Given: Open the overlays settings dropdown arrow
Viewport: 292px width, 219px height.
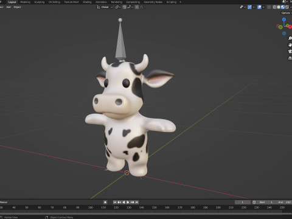Looking at the screenshot, I should point(263,7).
